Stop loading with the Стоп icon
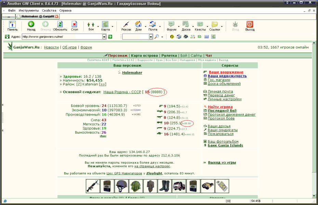Image resolution: width=318 pixels, height=205 pixels. [x=75, y=26]
